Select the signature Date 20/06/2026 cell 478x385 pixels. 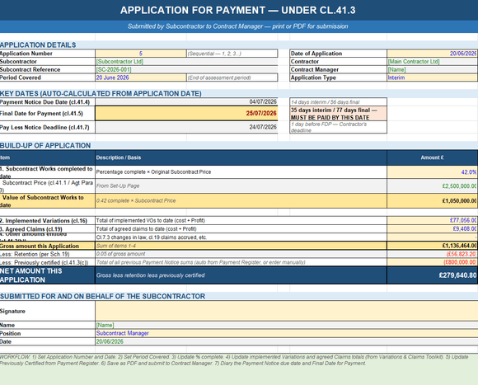287,341
